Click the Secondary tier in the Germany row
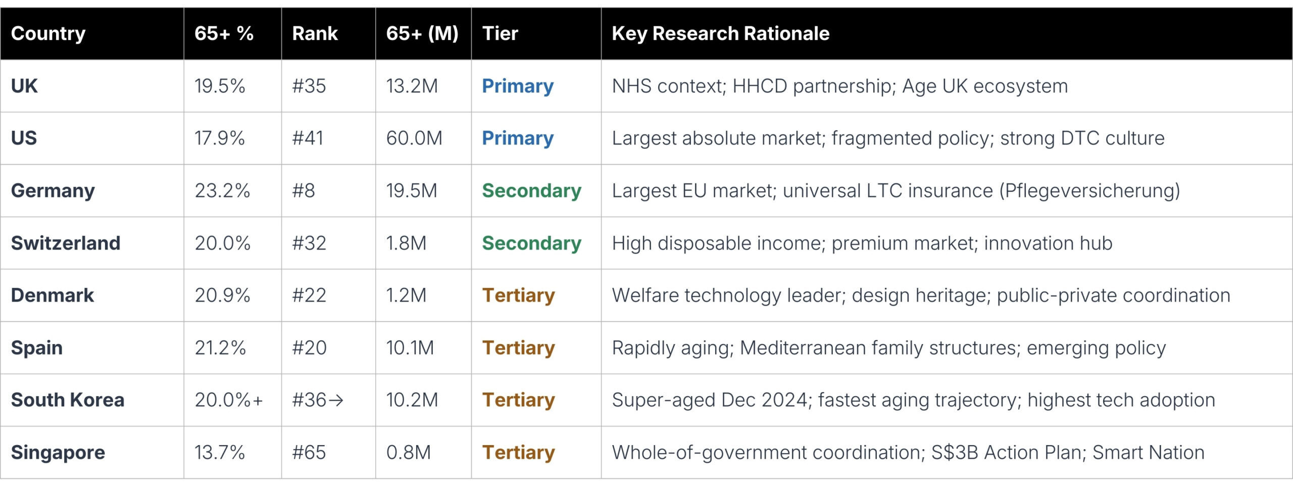This screenshot has width=1293, height=487. pos(531,190)
